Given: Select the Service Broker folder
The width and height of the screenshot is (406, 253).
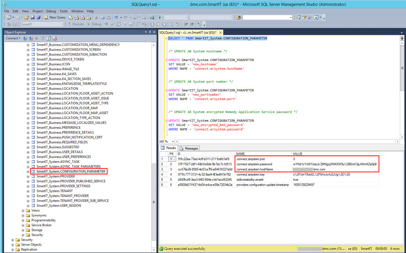Looking at the screenshot, I should point(41,225).
